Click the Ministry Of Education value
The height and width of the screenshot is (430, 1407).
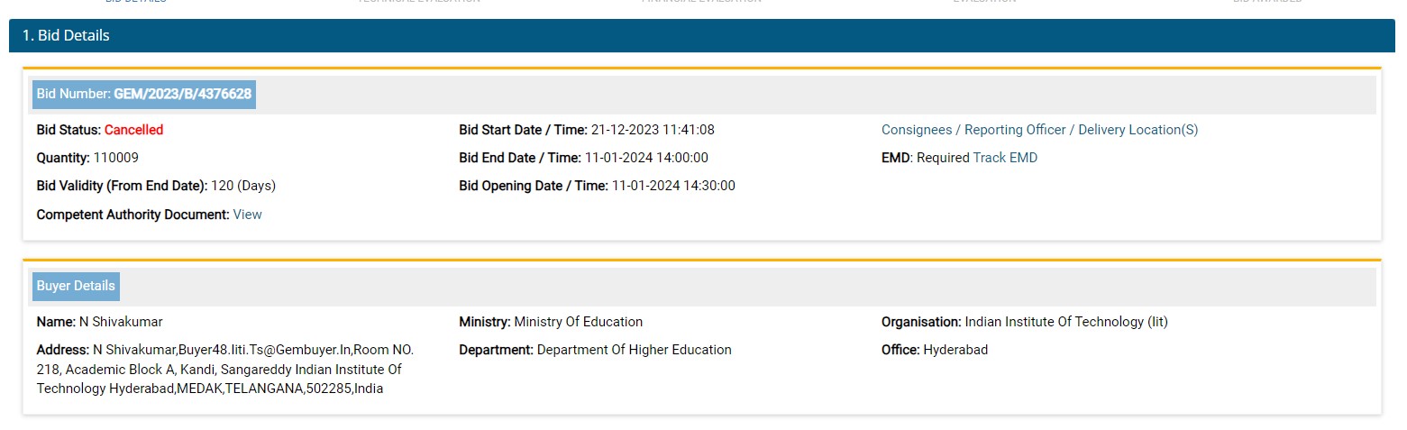pyautogui.click(x=578, y=322)
